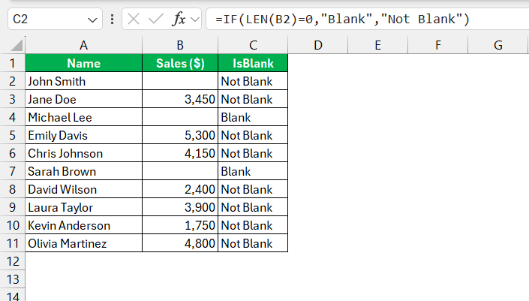Confirm formula with the checkmark icon

tap(156, 19)
